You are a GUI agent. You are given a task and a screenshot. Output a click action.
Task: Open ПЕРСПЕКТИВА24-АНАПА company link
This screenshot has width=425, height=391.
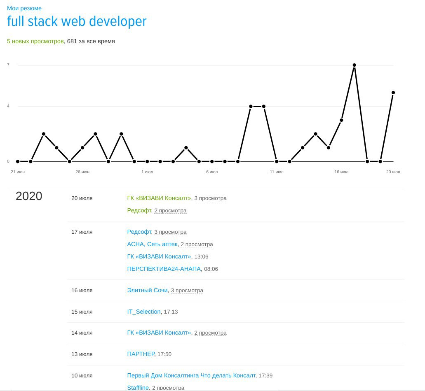(164, 269)
